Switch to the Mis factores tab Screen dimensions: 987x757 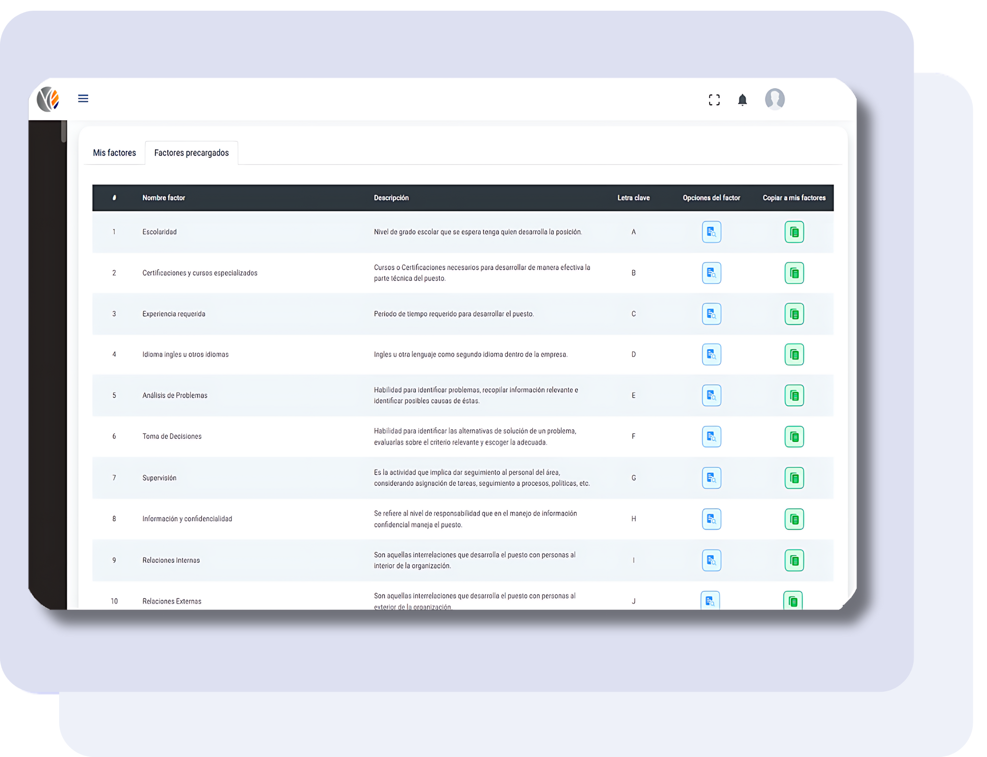pos(114,153)
